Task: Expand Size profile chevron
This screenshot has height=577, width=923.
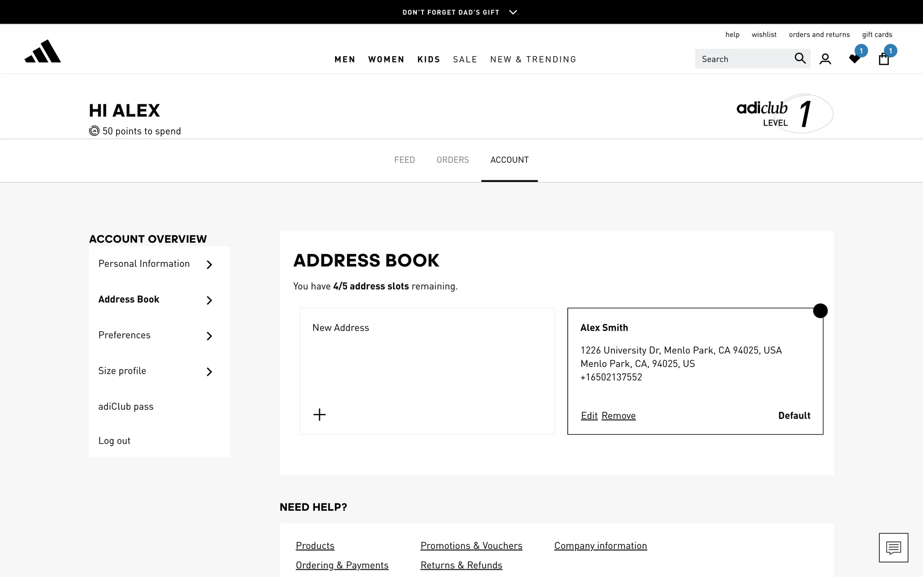Action: pyautogui.click(x=209, y=372)
